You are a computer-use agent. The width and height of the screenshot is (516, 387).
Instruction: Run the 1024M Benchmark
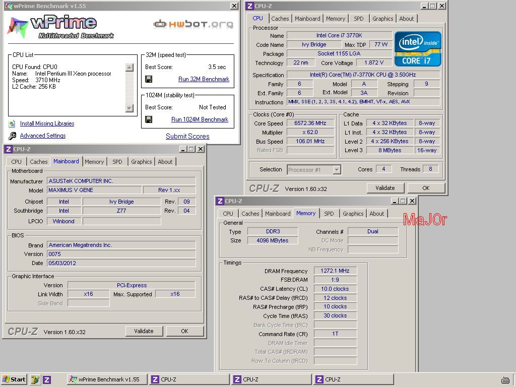pos(200,119)
